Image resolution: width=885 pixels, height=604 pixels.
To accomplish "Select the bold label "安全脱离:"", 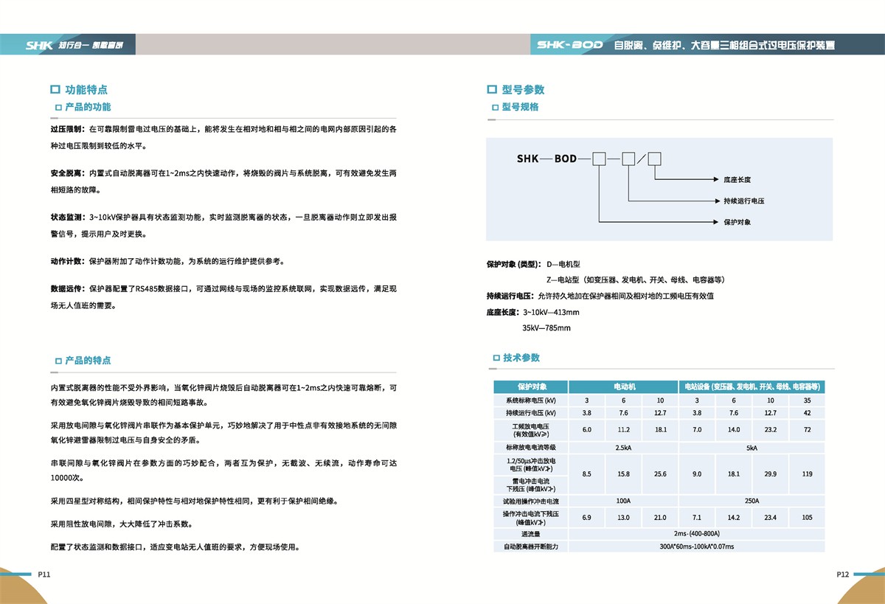I will click(68, 173).
